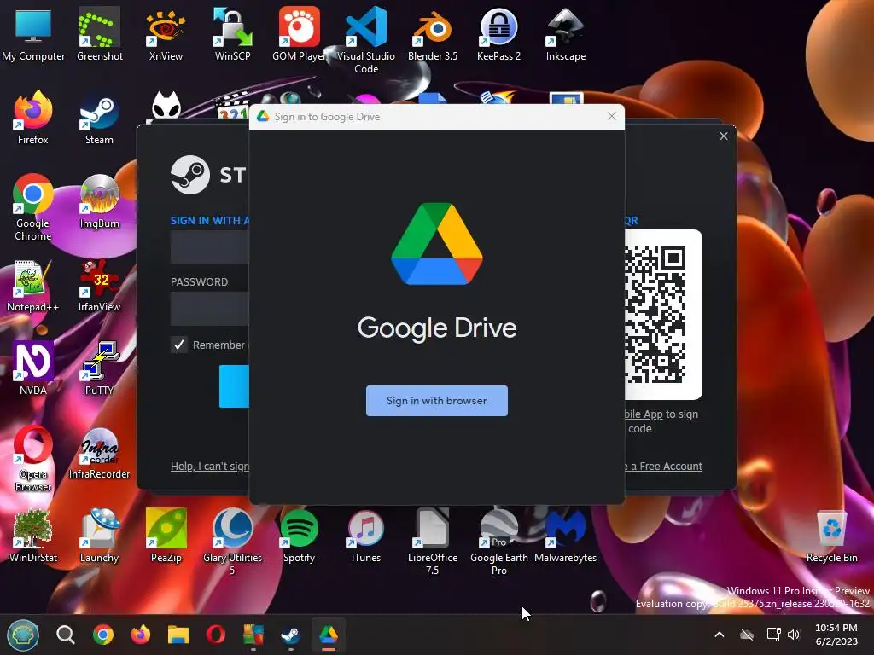This screenshot has width=874, height=655.
Task: Open File Explorer from the taskbar
Action: pos(178,635)
